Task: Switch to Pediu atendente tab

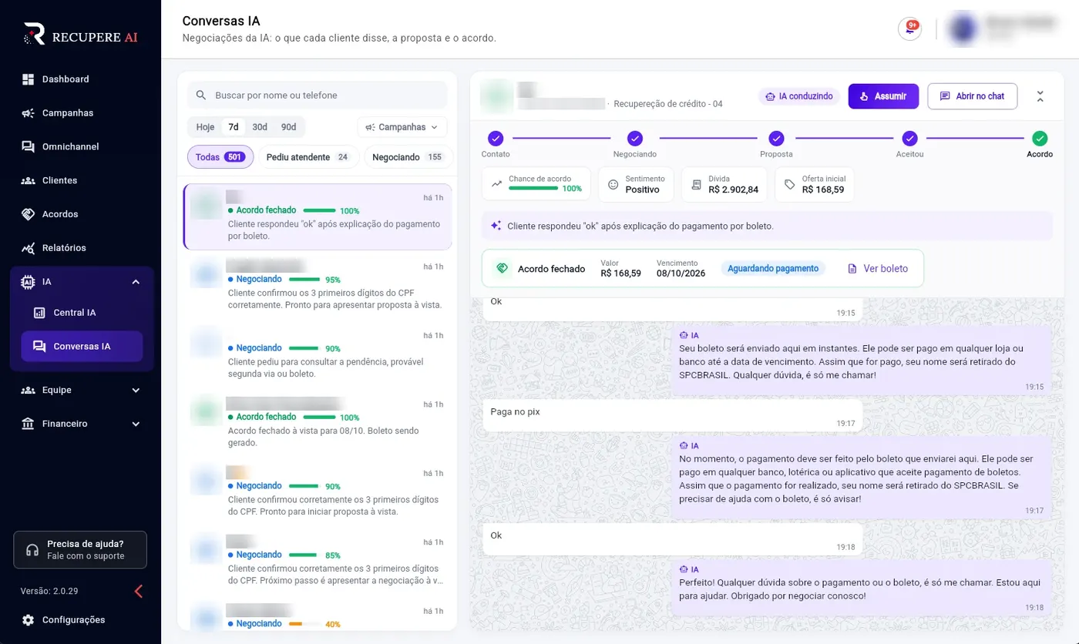Action: (x=308, y=157)
